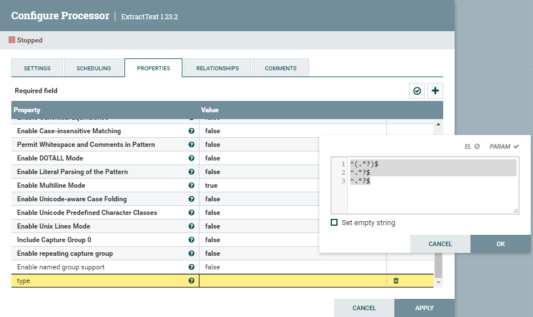533x317 pixels.
Task: Click line 3 of the regex editor
Action: [x=360, y=181]
